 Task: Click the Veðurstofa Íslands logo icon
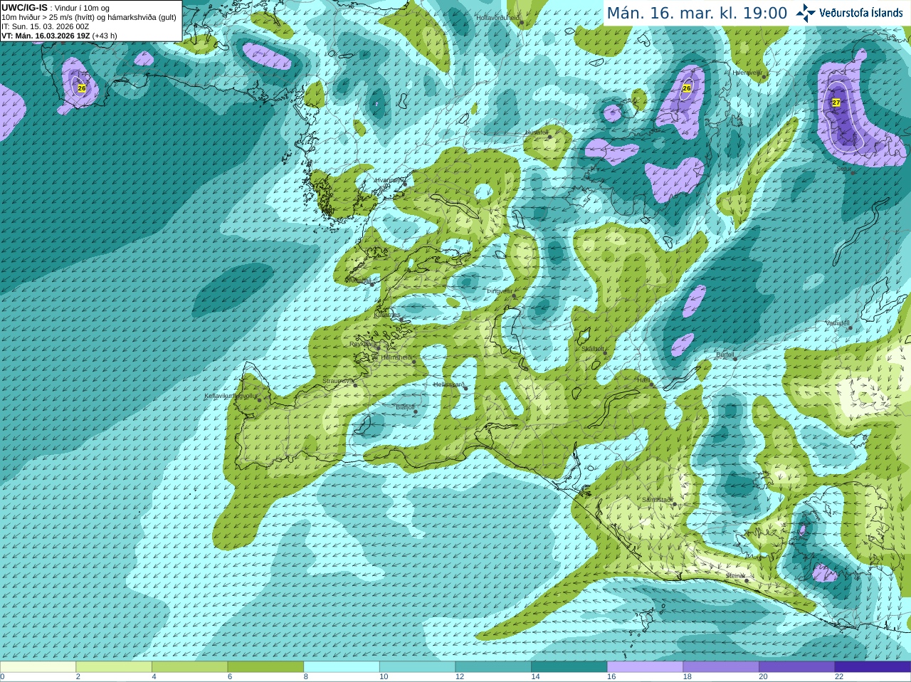(806, 13)
